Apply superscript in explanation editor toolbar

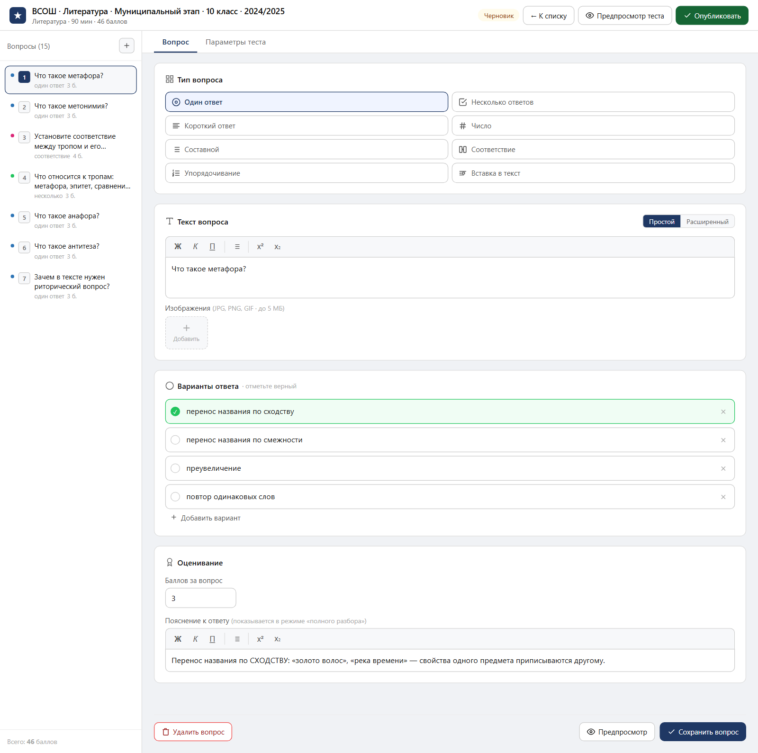click(260, 639)
